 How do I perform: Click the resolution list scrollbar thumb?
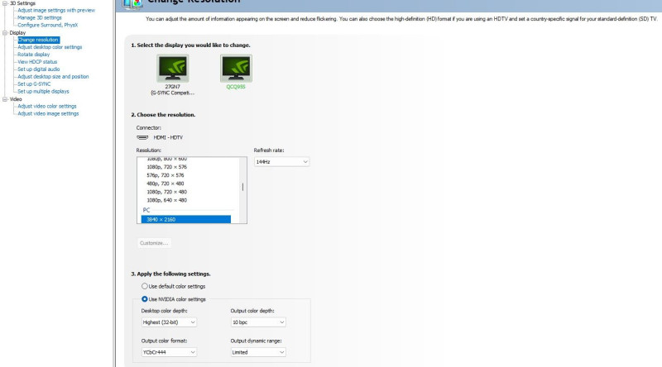tap(242, 187)
